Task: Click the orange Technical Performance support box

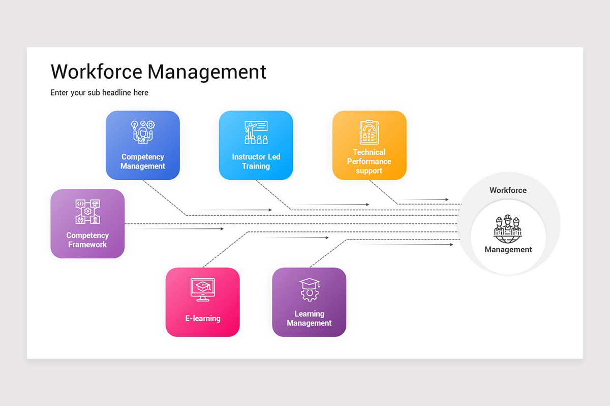Action: pyautogui.click(x=369, y=145)
